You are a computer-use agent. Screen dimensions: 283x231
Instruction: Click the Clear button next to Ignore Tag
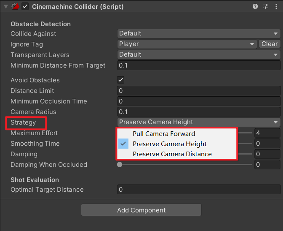click(270, 44)
